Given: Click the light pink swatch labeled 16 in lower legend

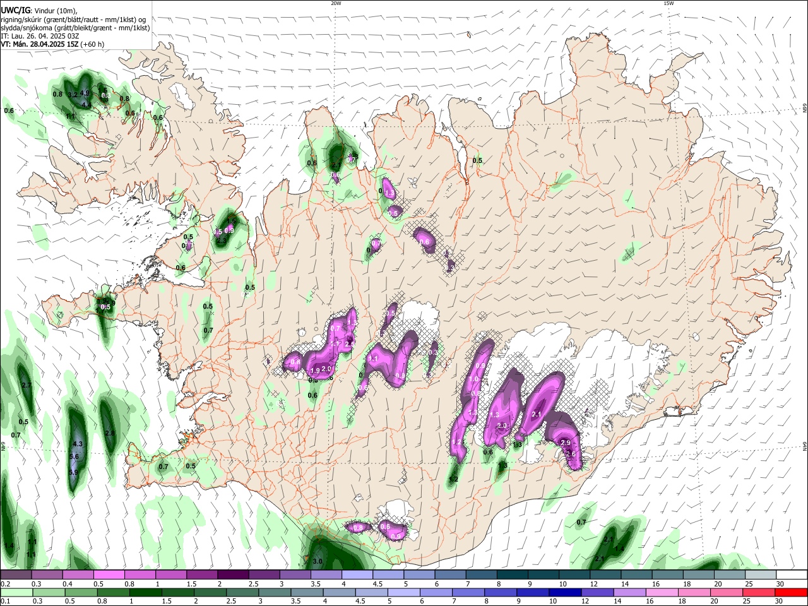Looking at the screenshot, I should coord(662,592).
